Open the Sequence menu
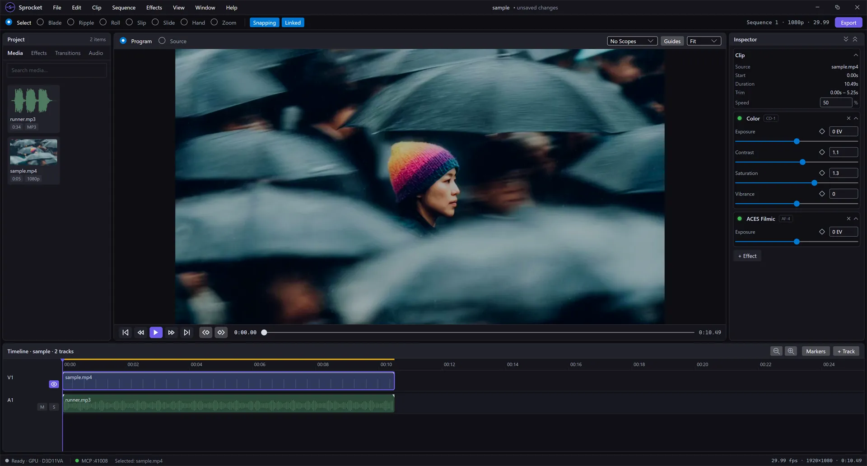Viewport: 867px width, 466px height. coord(124,8)
